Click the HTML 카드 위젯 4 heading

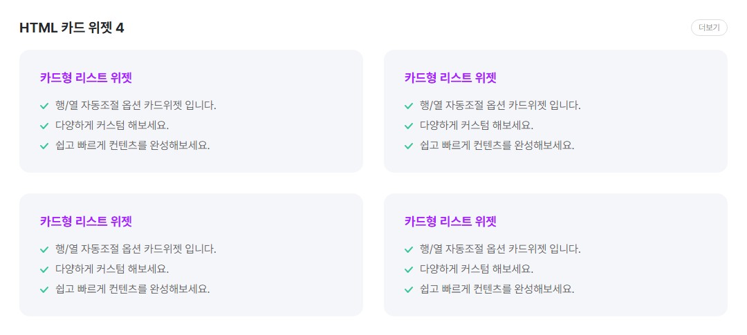pyautogui.click(x=72, y=28)
